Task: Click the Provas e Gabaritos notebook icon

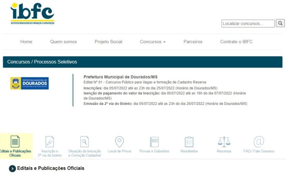Action: [154, 142]
